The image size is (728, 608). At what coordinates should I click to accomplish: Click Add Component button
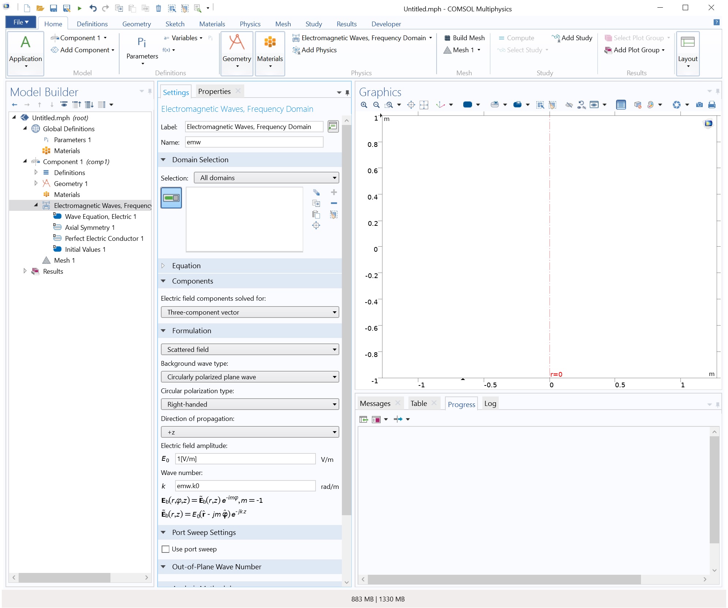[82, 50]
